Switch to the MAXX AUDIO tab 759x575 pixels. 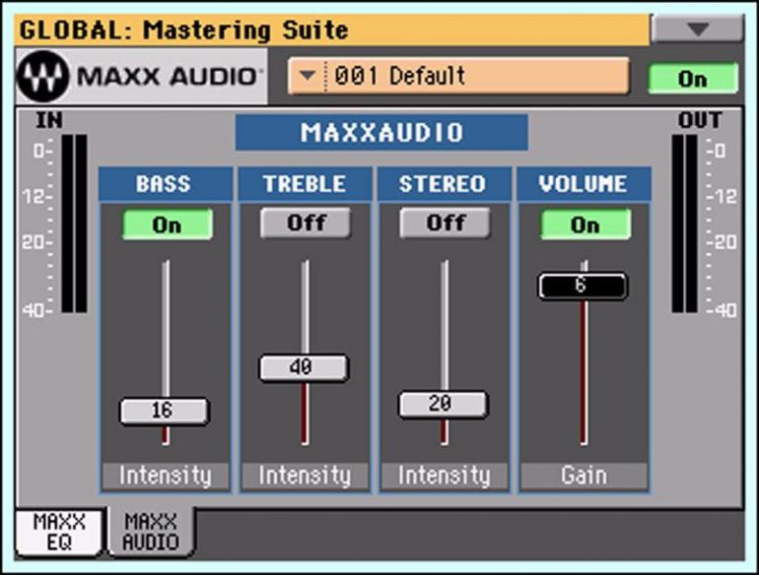pyautogui.click(x=151, y=532)
